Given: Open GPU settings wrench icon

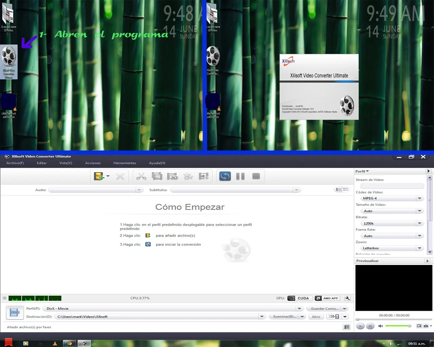Looking at the screenshot, I should (x=347, y=298).
